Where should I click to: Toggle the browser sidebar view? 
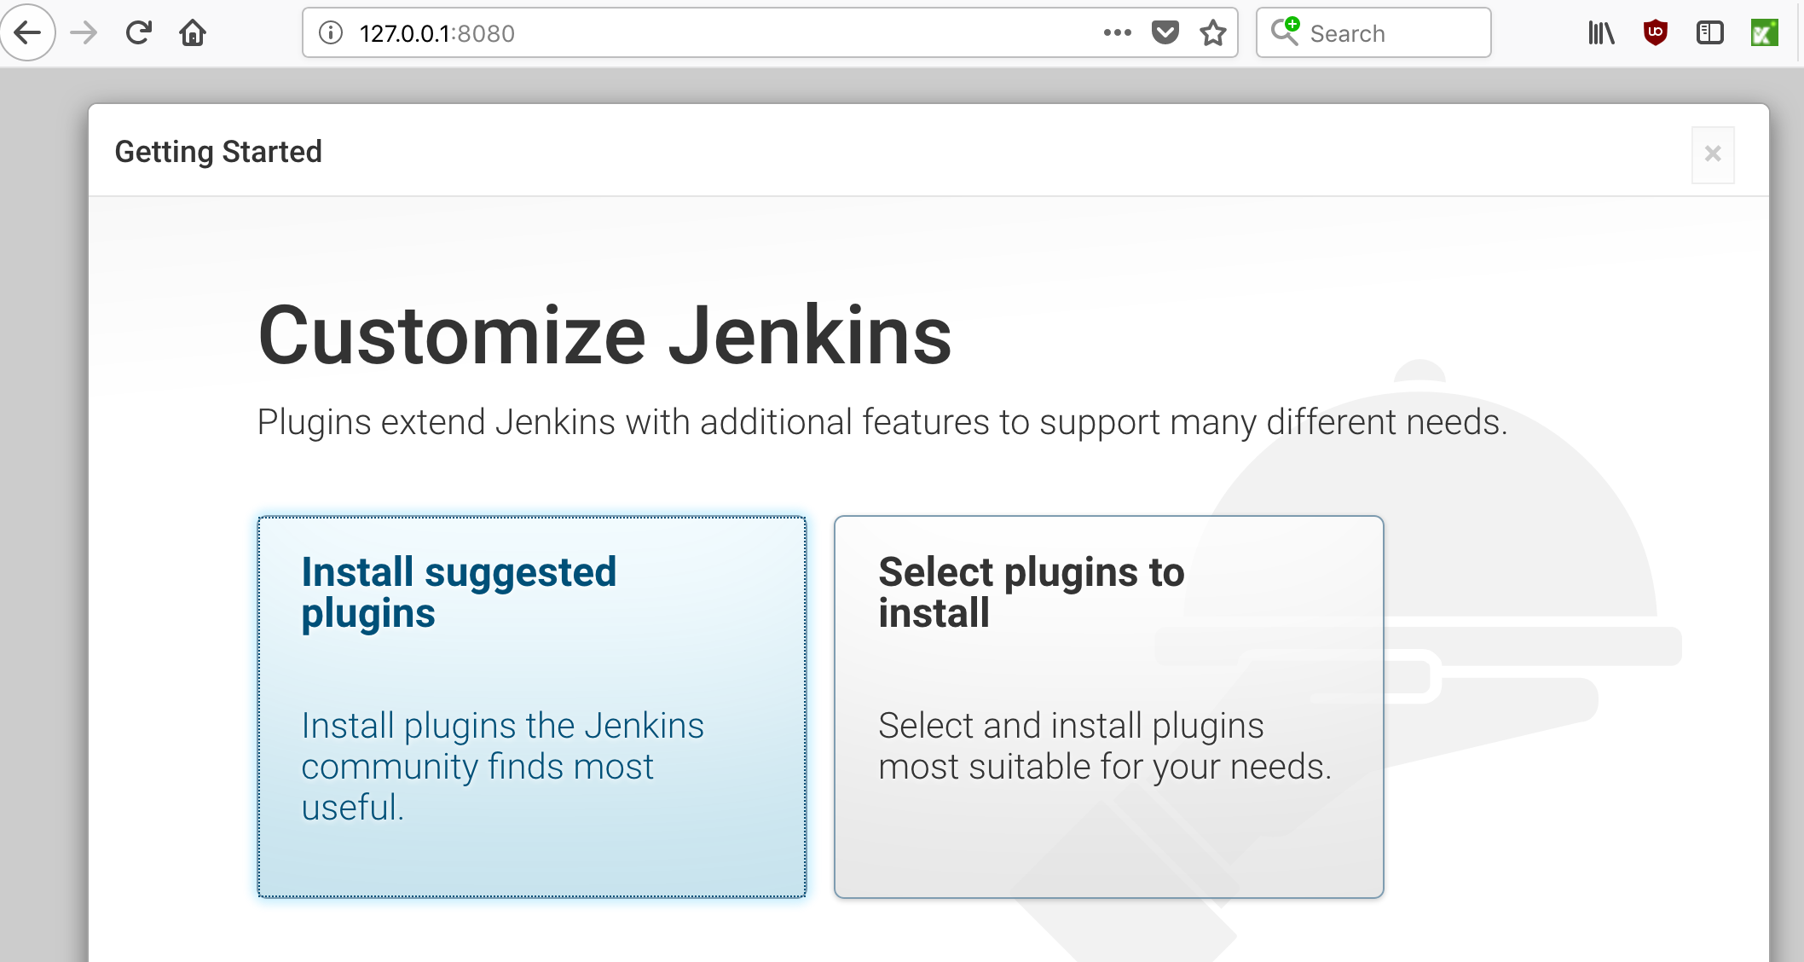(1710, 33)
